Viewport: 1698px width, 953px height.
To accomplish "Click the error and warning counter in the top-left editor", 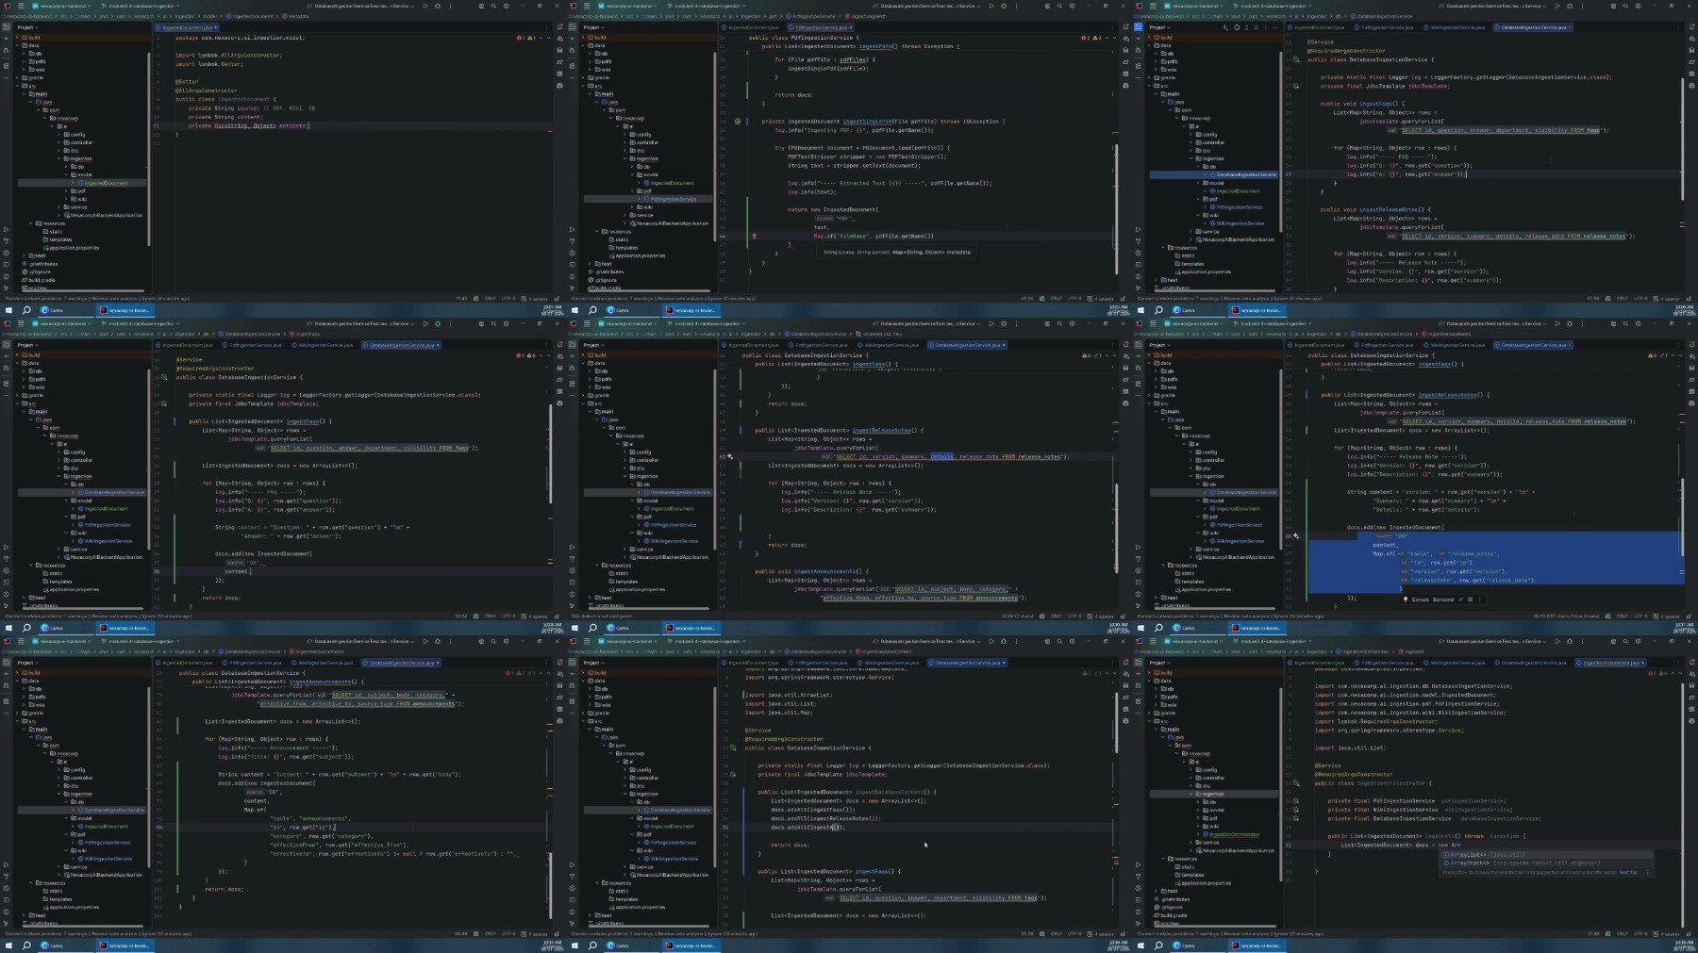I will (528, 38).
